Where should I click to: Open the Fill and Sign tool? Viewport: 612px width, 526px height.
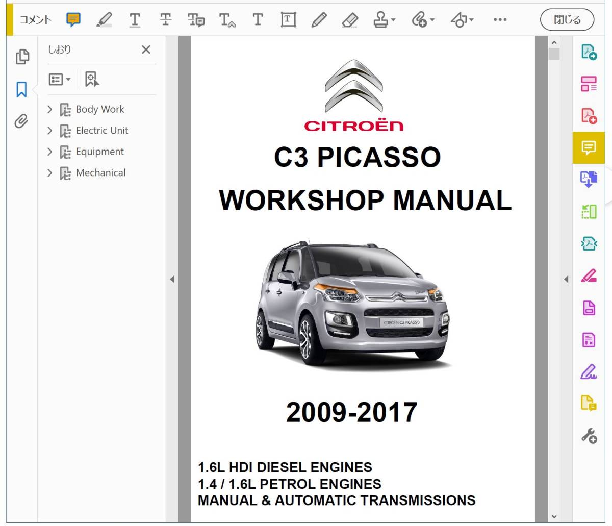pyautogui.click(x=589, y=372)
